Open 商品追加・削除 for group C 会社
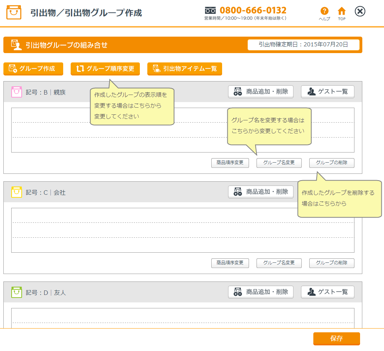 tap(261, 192)
